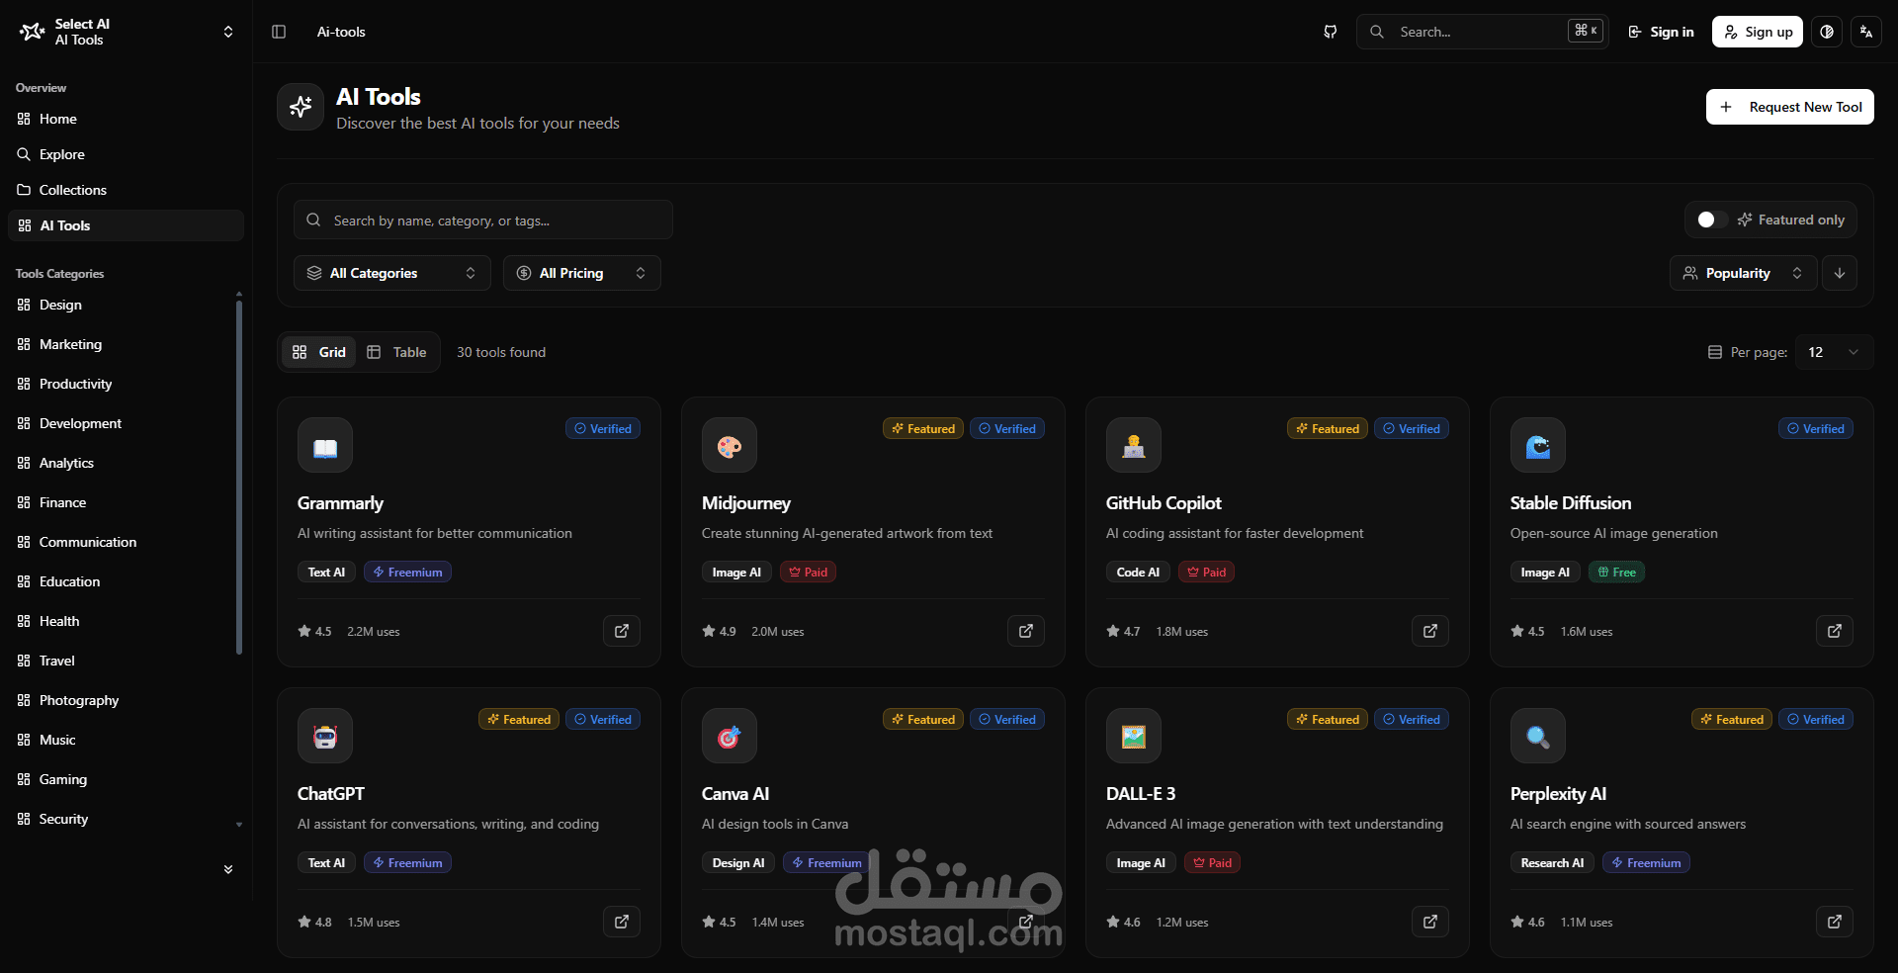
Task: Toggle the sidebar panel icon
Action: pyautogui.click(x=279, y=32)
